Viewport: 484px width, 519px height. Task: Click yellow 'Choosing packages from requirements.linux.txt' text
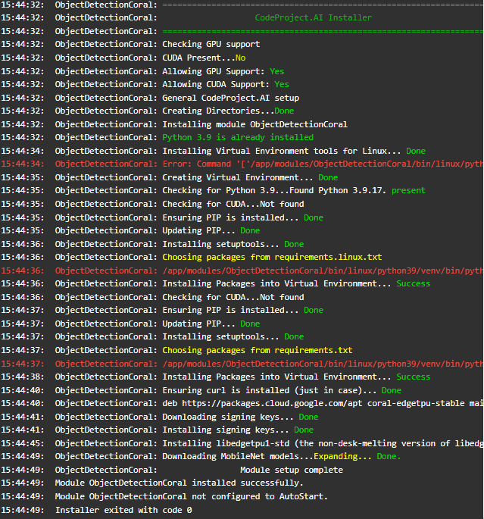click(272, 257)
